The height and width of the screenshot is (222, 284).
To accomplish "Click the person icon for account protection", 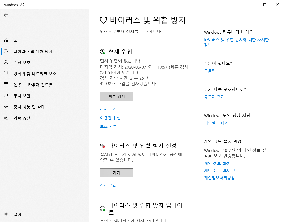I will coord(6,63).
